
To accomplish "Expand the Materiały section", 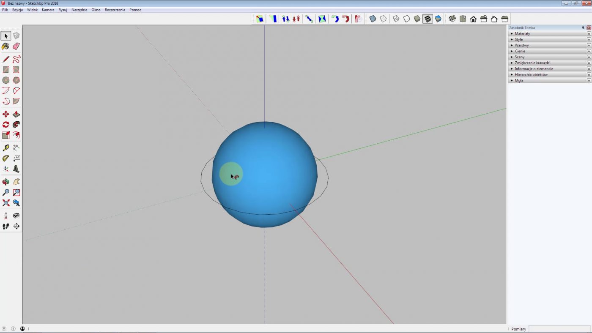I will pos(522,33).
